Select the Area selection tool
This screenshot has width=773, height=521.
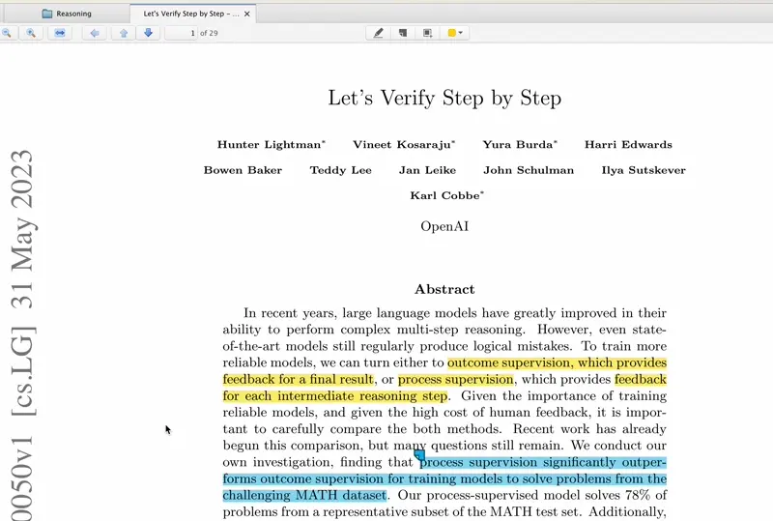point(427,33)
